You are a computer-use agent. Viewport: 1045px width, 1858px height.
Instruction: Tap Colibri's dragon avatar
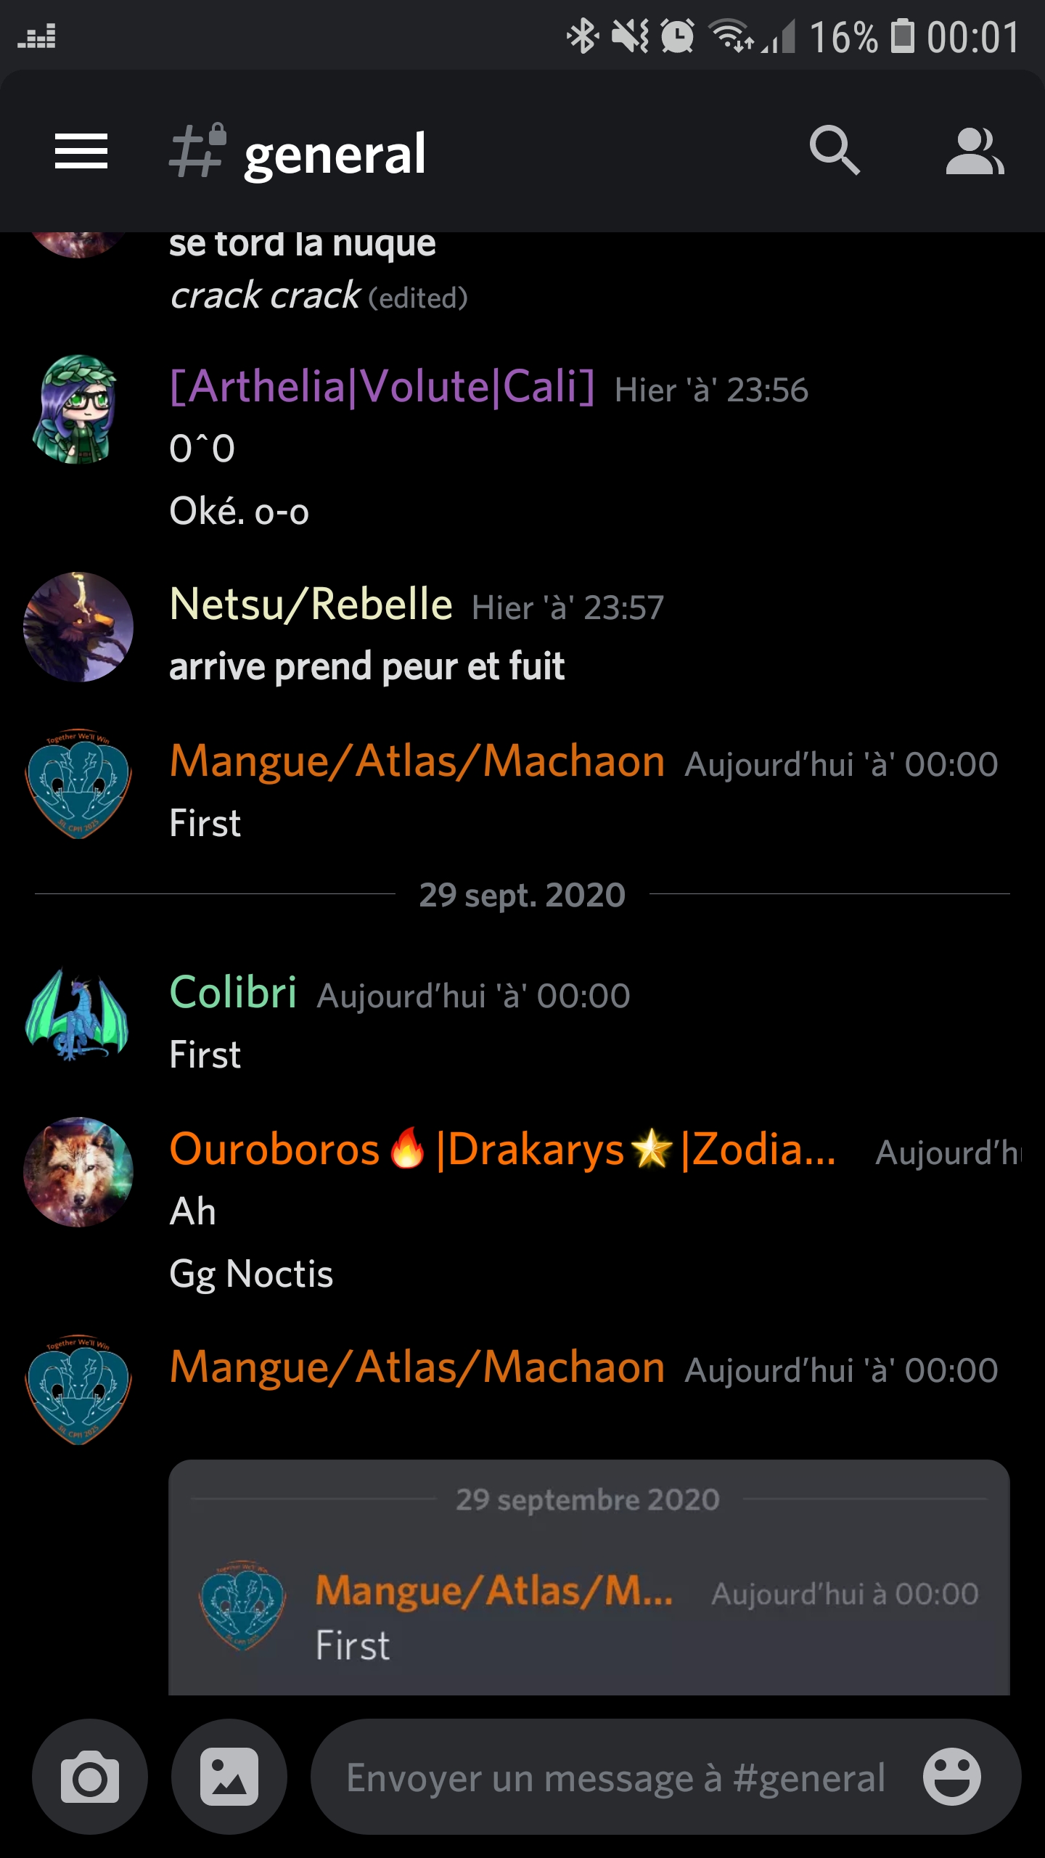(78, 1015)
